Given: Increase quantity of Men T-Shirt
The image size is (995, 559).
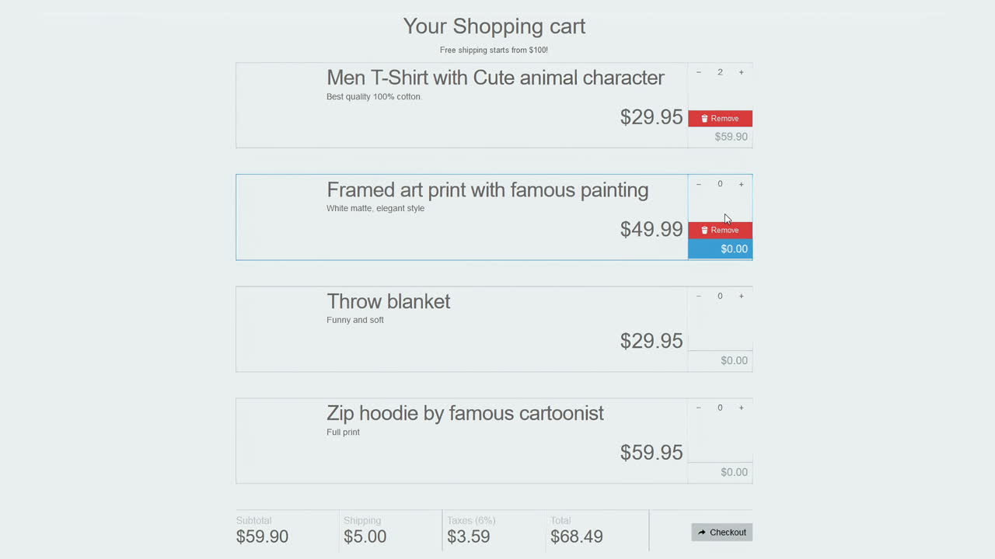Looking at the screenshot, I should coord(741,72).
